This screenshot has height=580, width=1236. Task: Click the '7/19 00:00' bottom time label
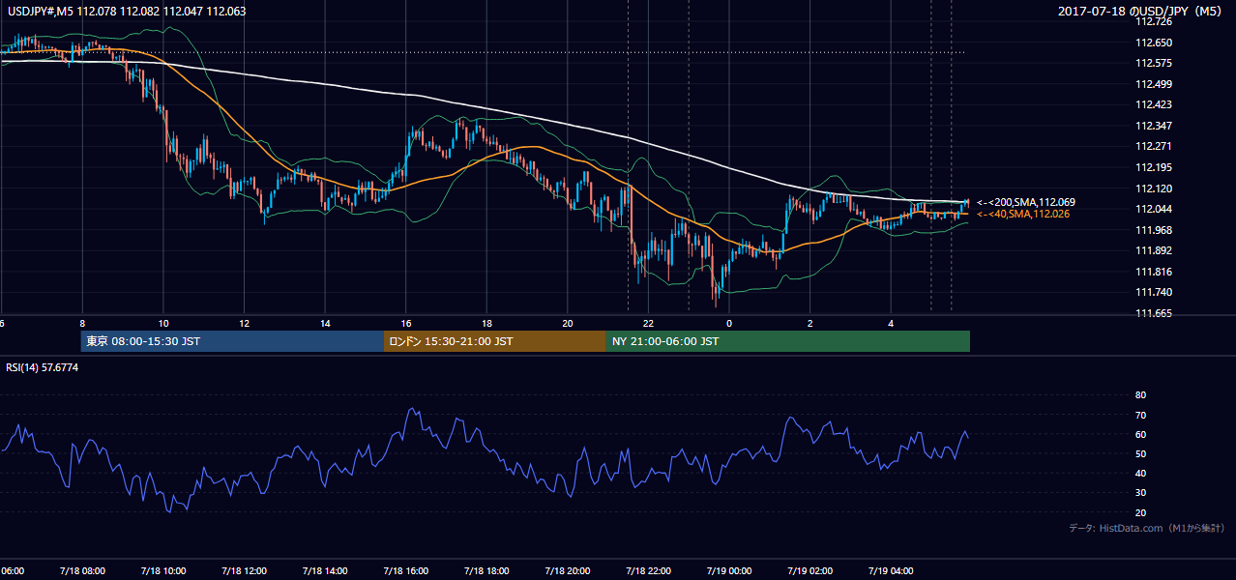[728, 571]
